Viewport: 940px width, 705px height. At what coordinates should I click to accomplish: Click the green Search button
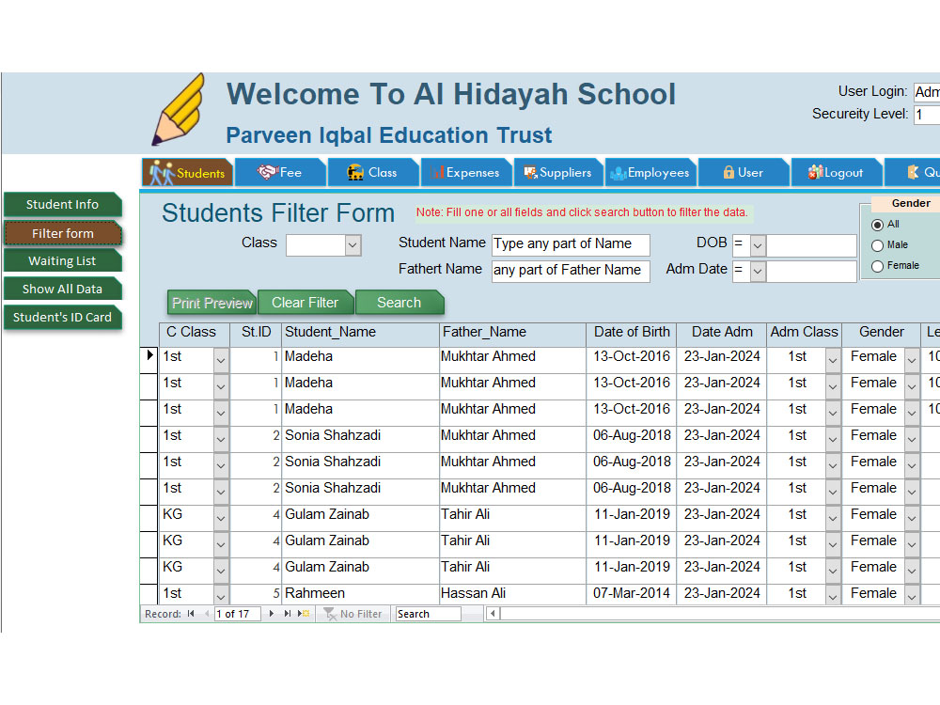pyautogui.click(x=399, y=303)
